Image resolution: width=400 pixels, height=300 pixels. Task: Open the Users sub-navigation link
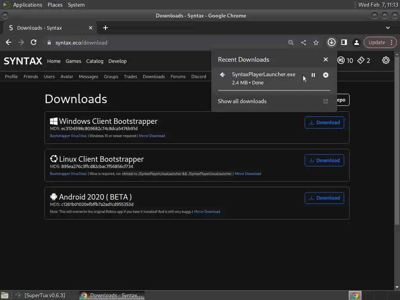(49, 77)
